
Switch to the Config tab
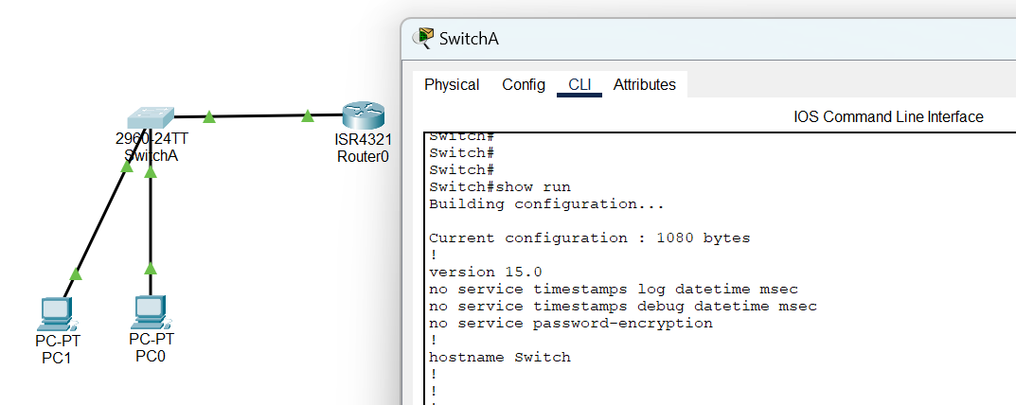tap(524, 85)
